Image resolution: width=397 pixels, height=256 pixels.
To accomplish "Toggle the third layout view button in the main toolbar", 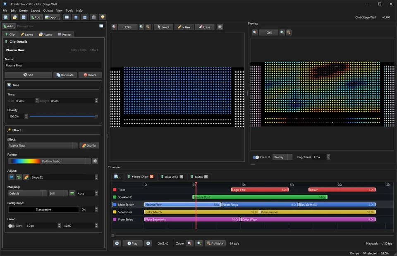I will [85, 17].
